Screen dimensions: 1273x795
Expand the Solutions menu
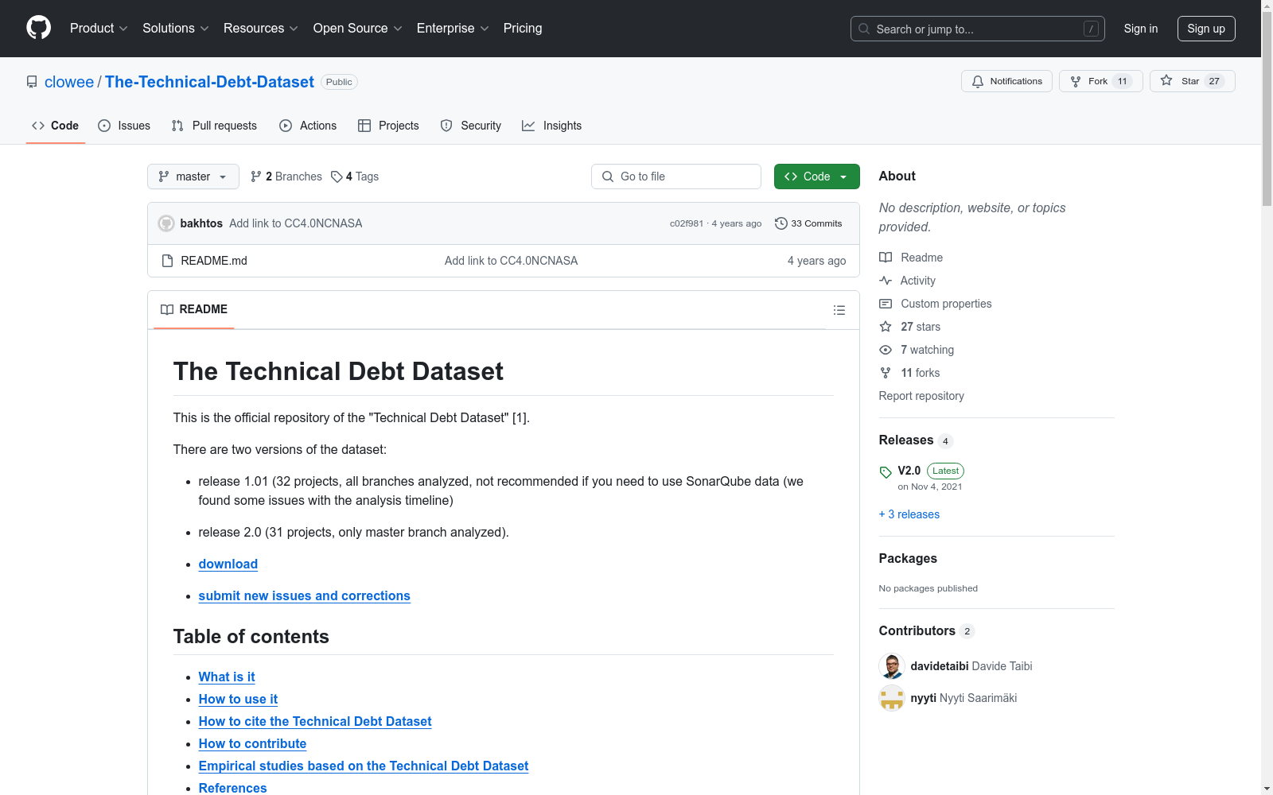tap(176, 28)
